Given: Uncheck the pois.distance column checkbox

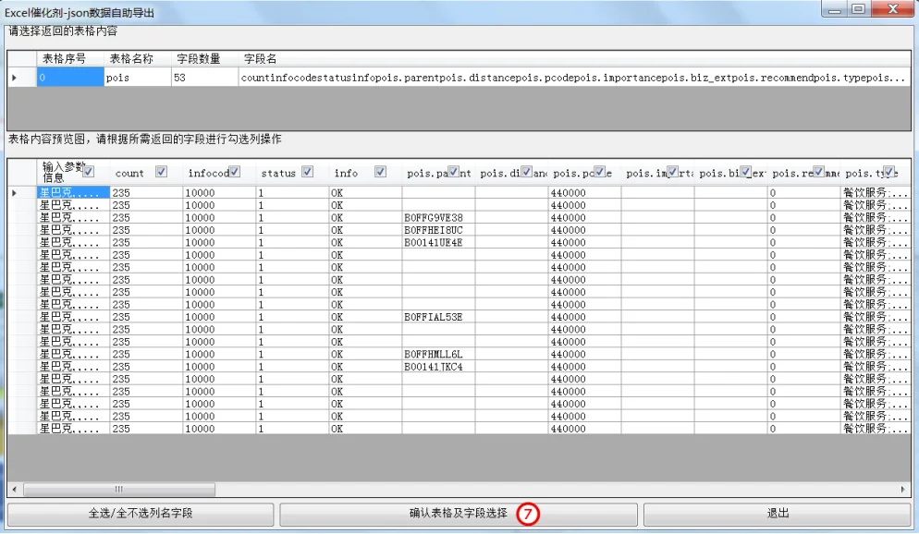Looking at the screenshot, I should coord(526,172).
